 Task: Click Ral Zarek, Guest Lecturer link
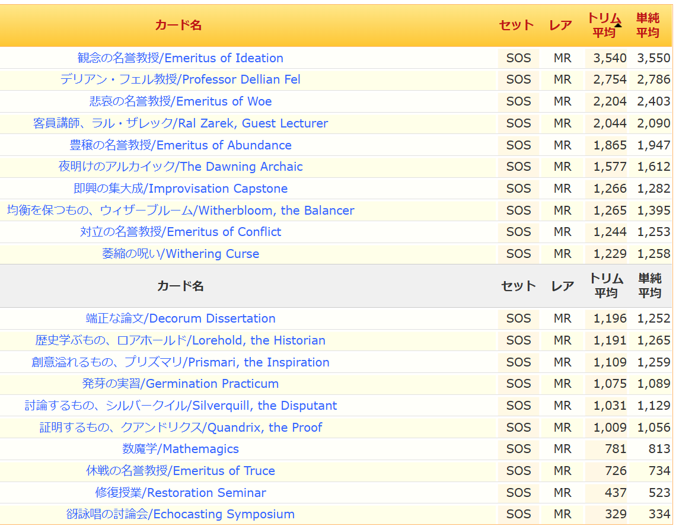click(180, 123)
